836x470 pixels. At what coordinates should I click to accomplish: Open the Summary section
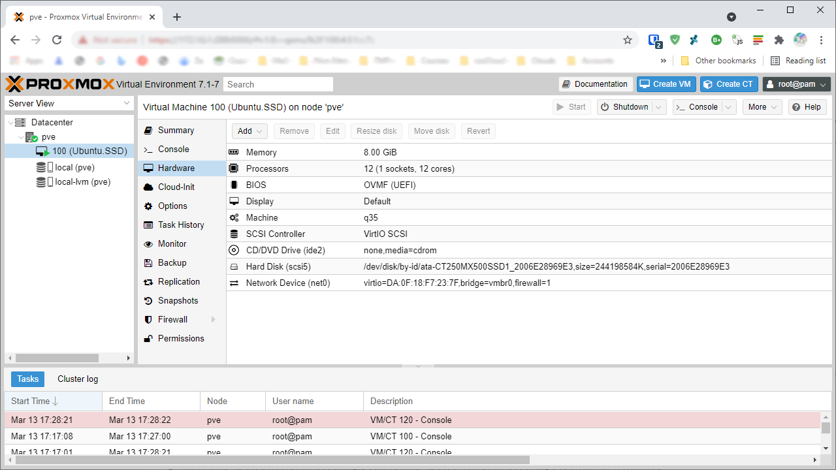click(x=182, y=130)
